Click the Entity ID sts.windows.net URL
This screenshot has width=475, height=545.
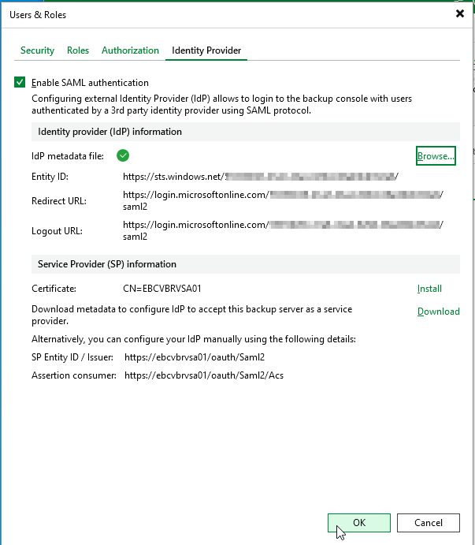tap(260, 177)
